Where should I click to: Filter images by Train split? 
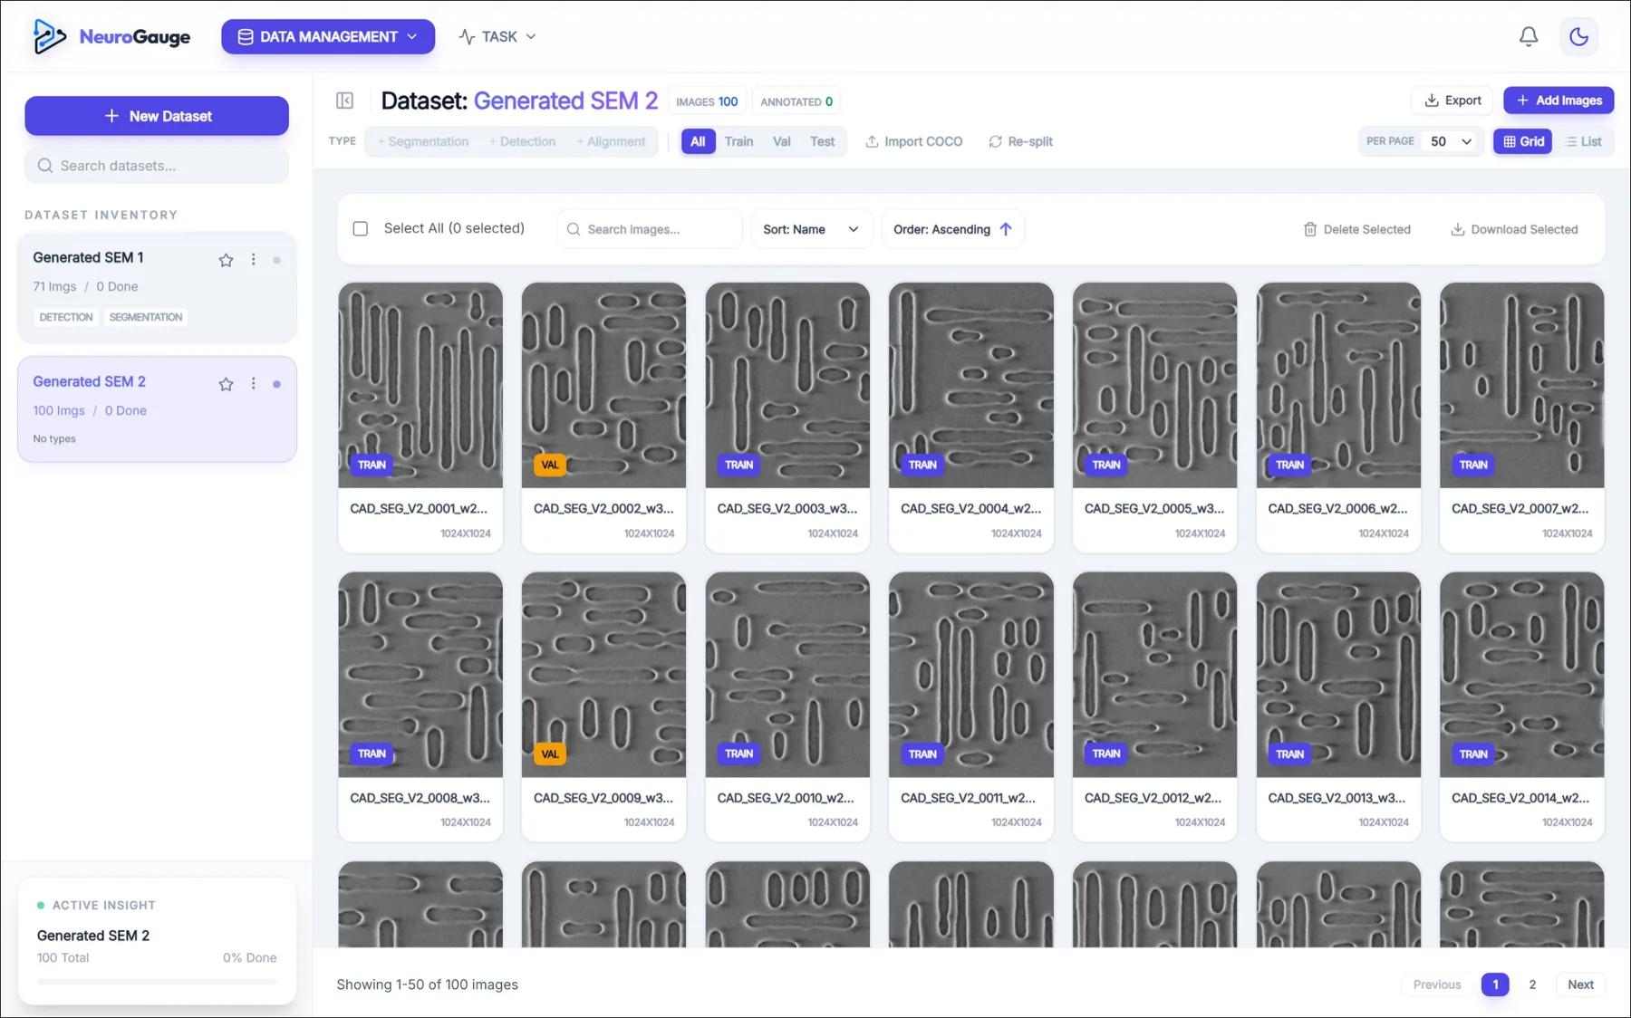pos(738,142)
